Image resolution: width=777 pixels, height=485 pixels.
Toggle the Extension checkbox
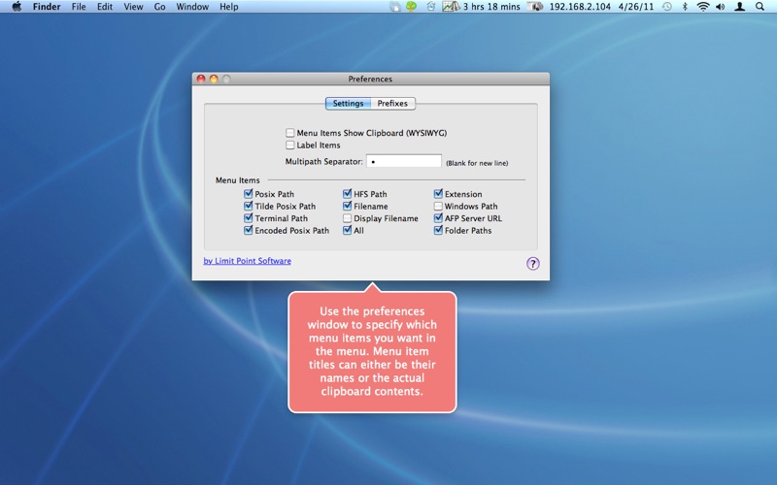[x=438, y=193]
